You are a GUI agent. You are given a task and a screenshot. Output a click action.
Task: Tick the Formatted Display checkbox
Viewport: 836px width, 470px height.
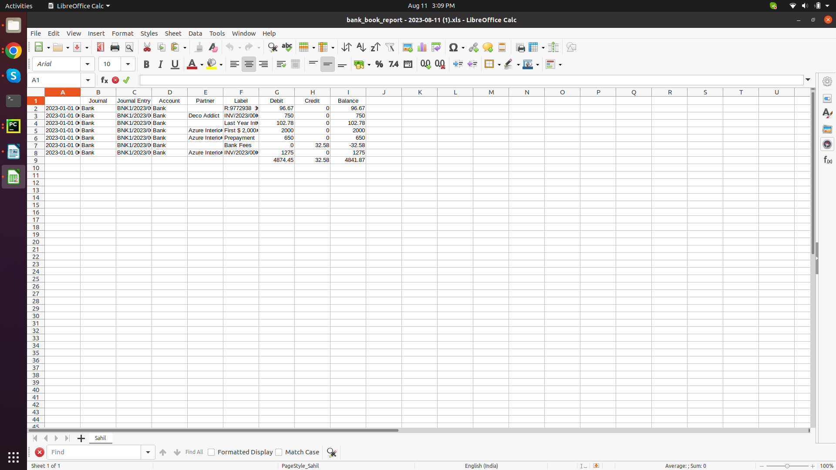(211, 452)
